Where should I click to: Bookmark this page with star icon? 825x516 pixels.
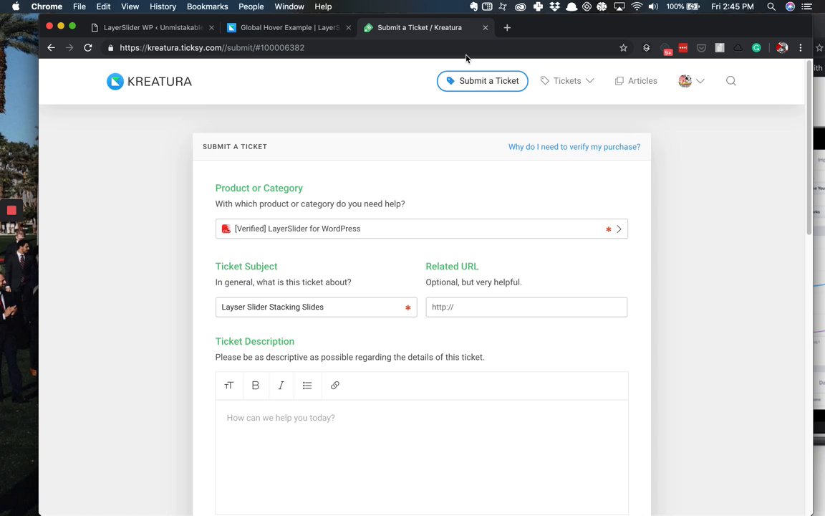[x=624, y=48]
